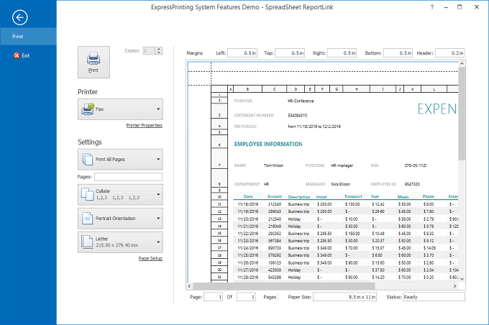Viewport: 489px width, 325px height.
Task: Click the back arrow circle icon
Action: pos(20,17)
